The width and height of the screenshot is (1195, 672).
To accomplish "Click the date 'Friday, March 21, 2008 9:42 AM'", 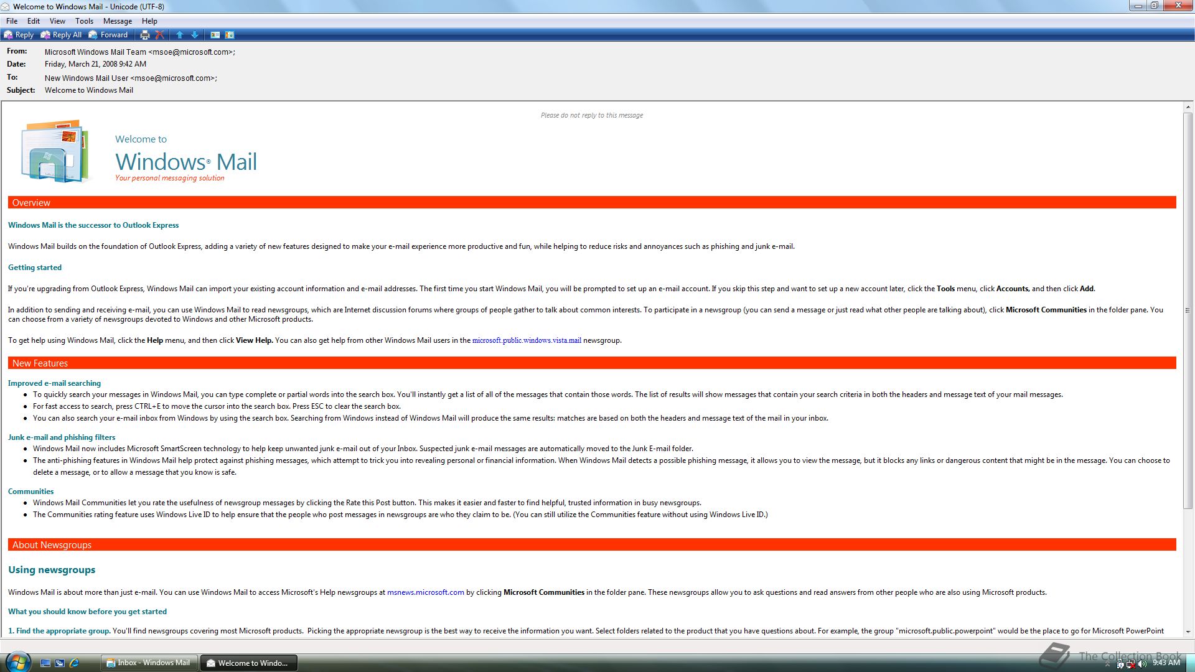I will pos(95,64).
